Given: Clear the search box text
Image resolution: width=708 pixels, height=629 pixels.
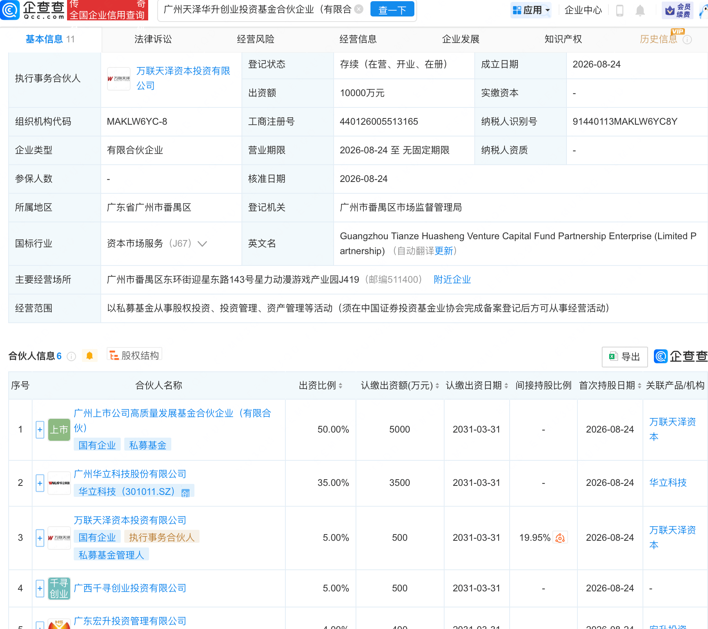Looking at the screenshot, I should 359,9.
